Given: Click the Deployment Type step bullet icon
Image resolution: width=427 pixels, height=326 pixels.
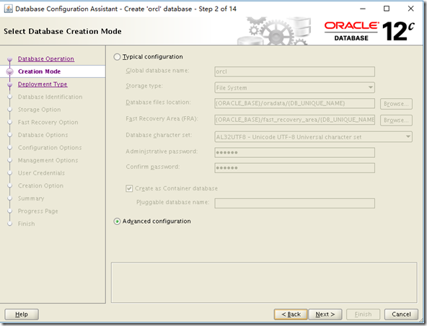Looking at the screenshot, I should pos(10,84).
